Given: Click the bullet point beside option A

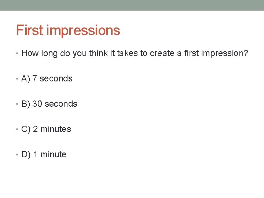Looking at the screenshot, I should tap(17, 78).
